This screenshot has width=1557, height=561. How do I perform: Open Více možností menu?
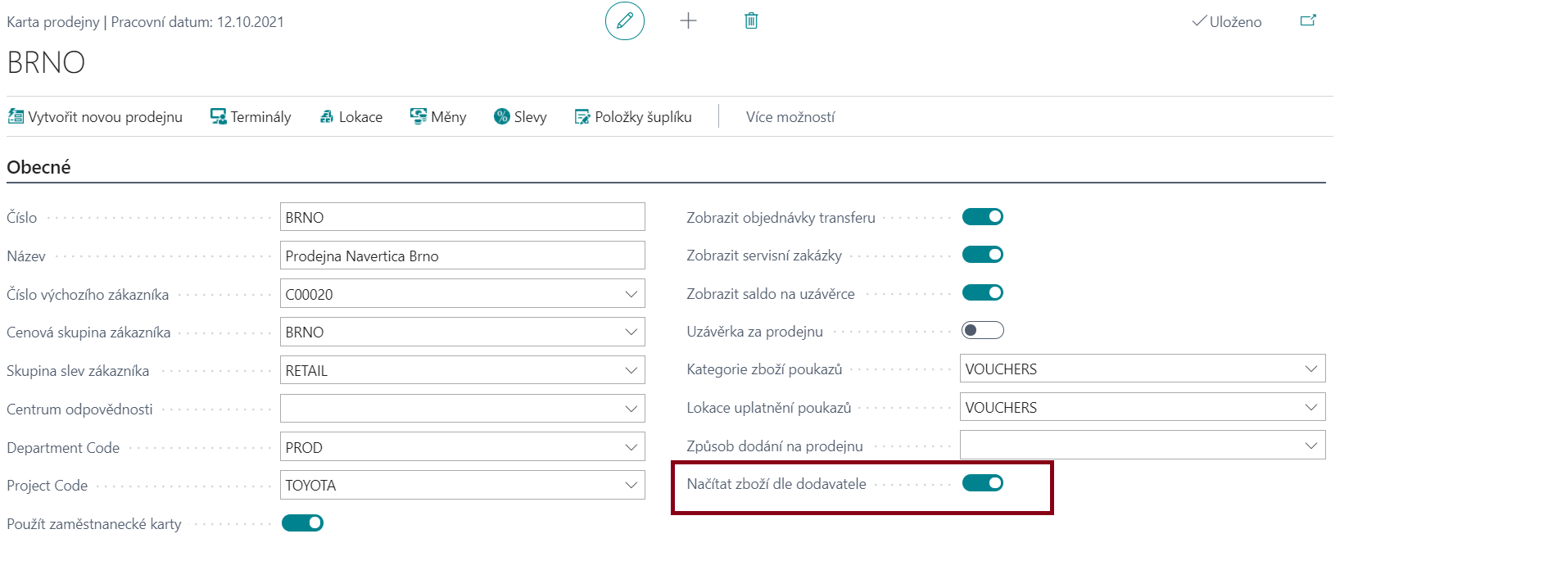point(790,117)
